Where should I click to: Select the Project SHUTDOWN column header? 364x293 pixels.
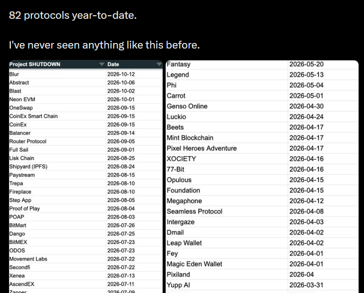pos(57,64)
